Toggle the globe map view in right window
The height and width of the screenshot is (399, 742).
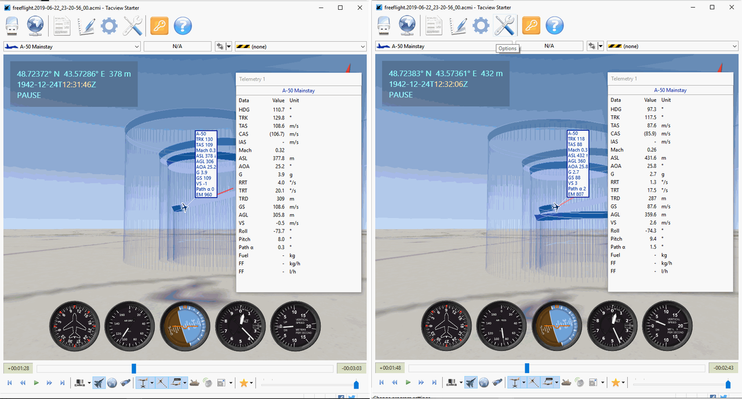[x=485, y=383]
